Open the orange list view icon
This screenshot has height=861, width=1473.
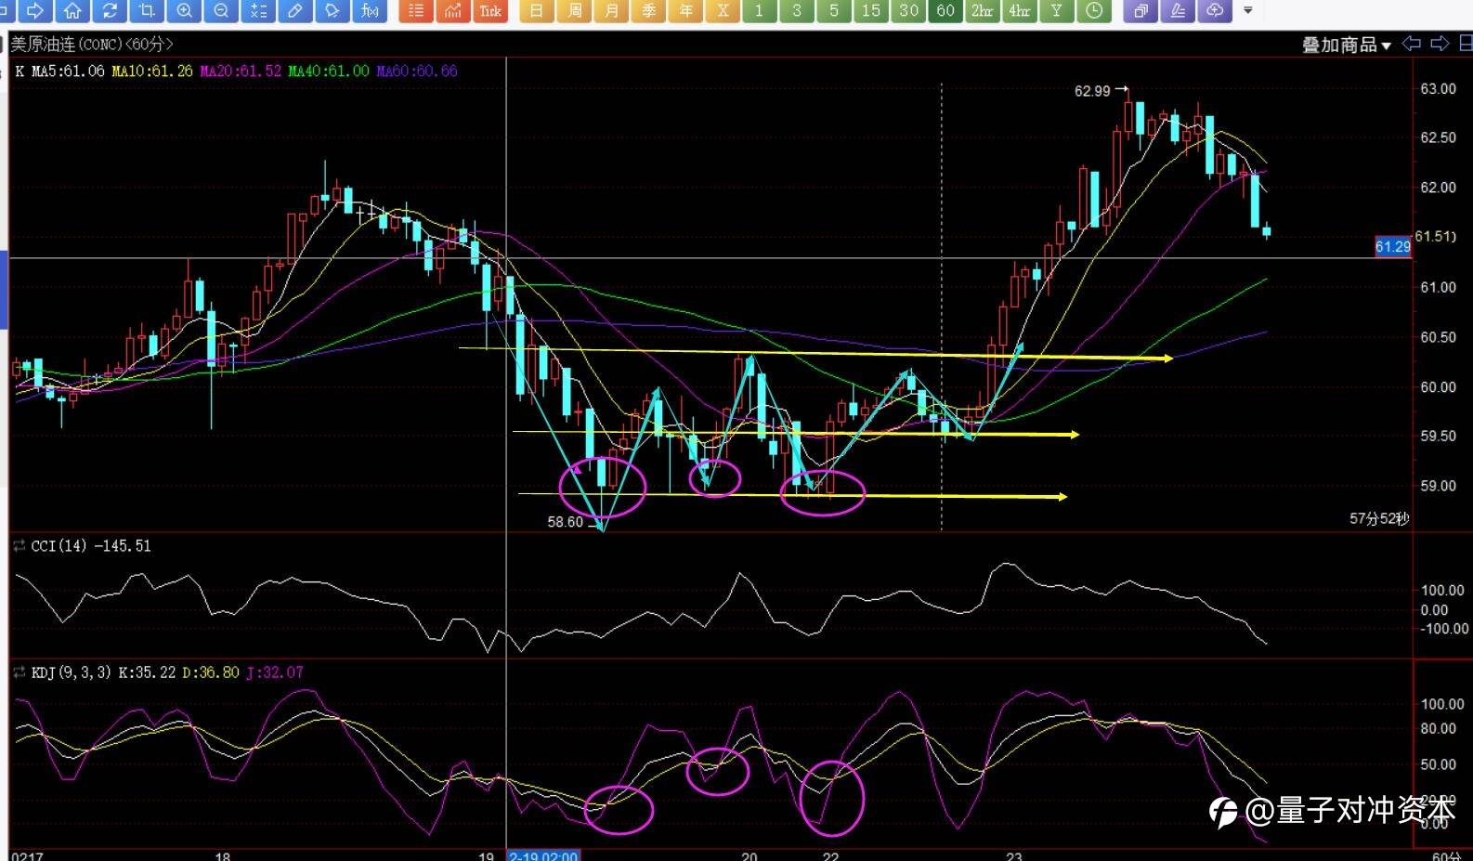pyautogui.click(x=416, y=10)
